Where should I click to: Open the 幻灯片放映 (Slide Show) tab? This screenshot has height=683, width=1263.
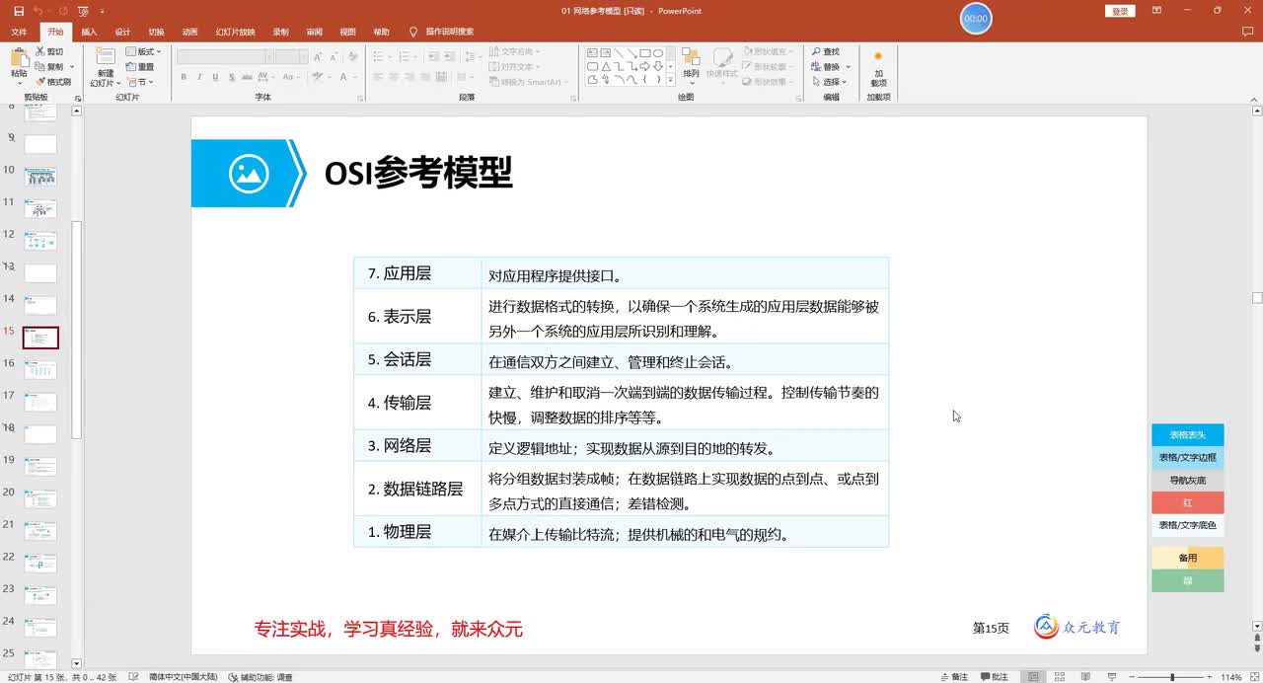point(235,32)
